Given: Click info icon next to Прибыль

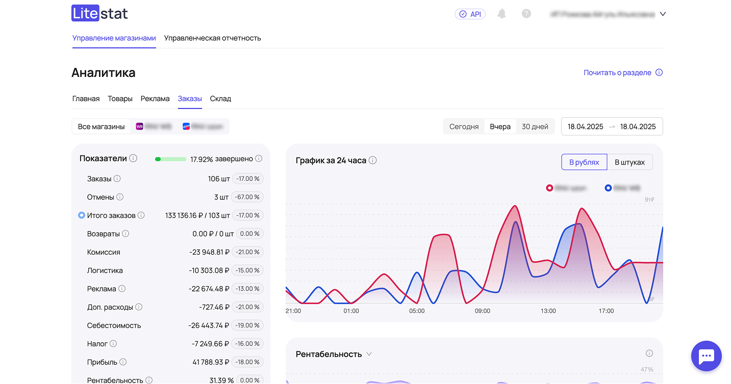Looking at the screenshot, I should click(x=123, y=362).
